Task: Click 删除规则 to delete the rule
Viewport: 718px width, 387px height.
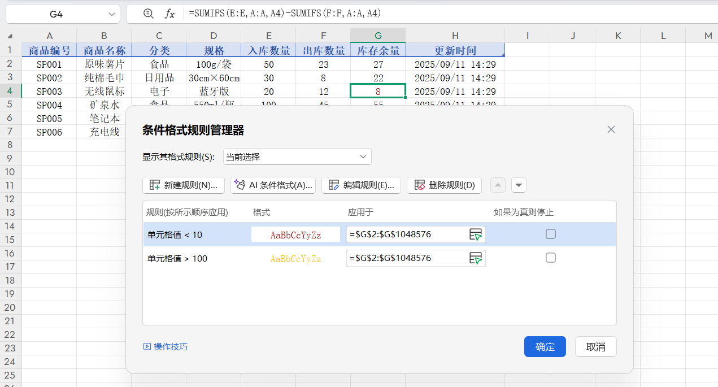Action: [444, 185]
